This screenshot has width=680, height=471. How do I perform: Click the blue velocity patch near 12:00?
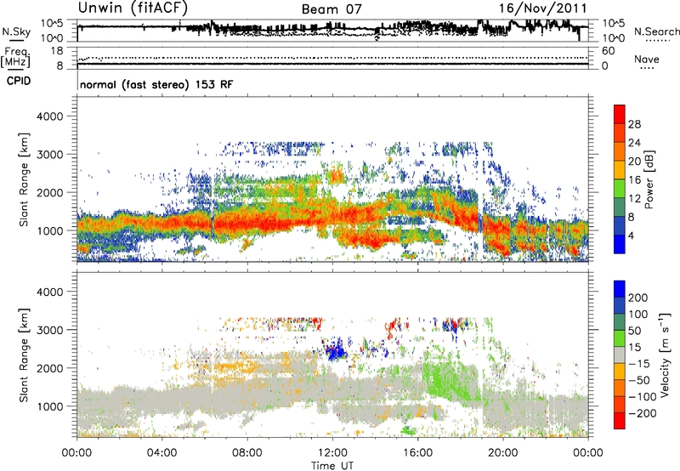(x=336, y=350)
